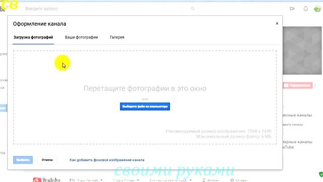Open История link in footer

pyautogui.click(x=210, y=180)
